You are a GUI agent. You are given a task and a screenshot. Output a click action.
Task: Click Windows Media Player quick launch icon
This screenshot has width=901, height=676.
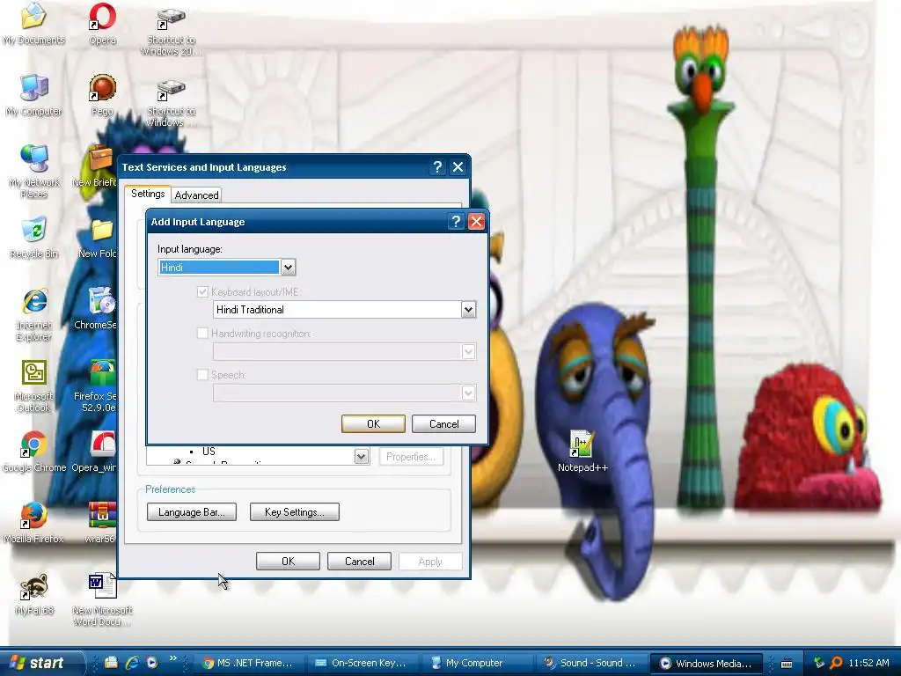[151, 663]
